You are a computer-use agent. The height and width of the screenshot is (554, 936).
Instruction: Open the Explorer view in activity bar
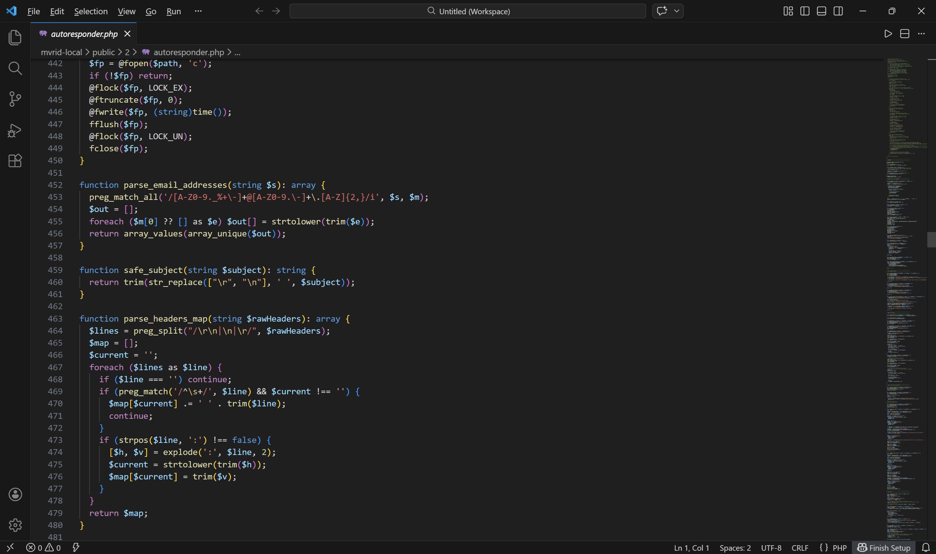point(15,38)
